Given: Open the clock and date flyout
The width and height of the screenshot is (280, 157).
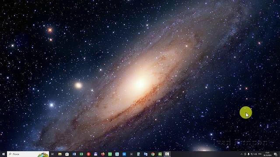Looking at the screenshot, I should pyautogui.click(x=267, y=154).
